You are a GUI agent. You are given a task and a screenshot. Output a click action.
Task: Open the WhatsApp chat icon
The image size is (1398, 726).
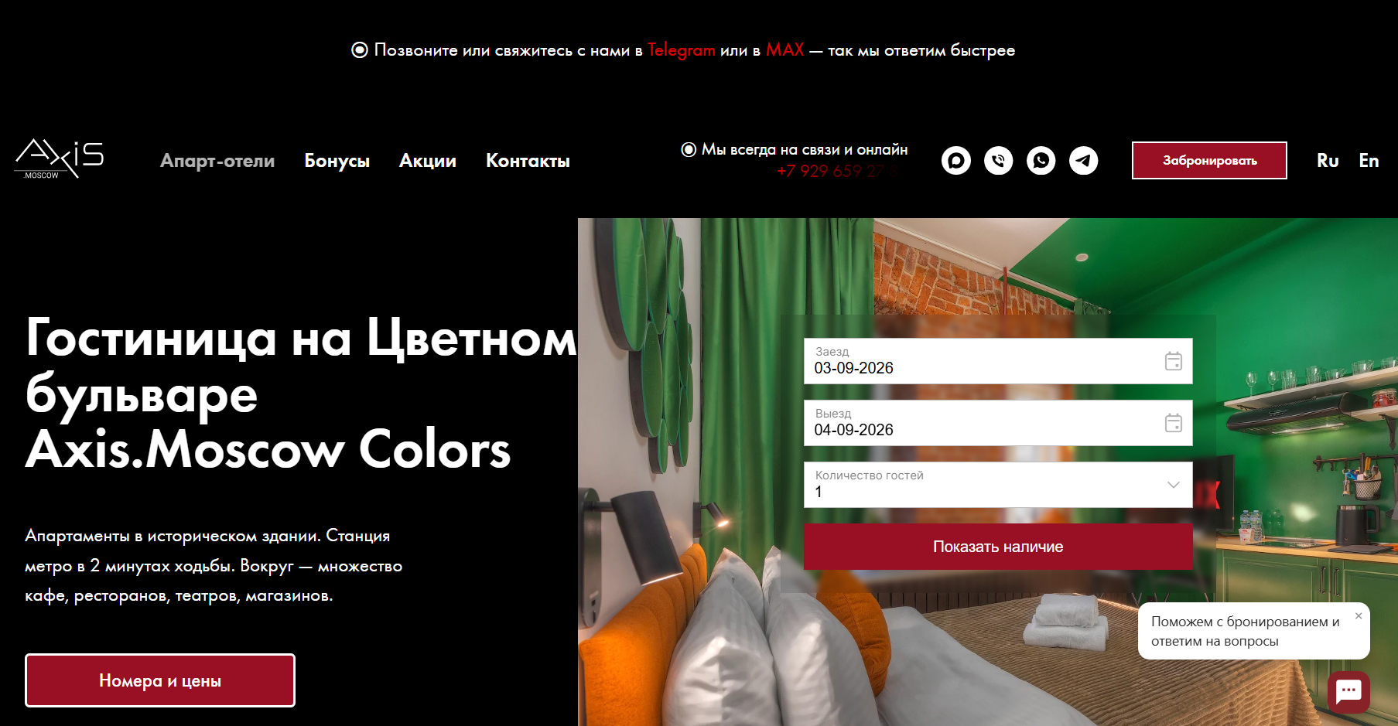[x=1041, y=161]
